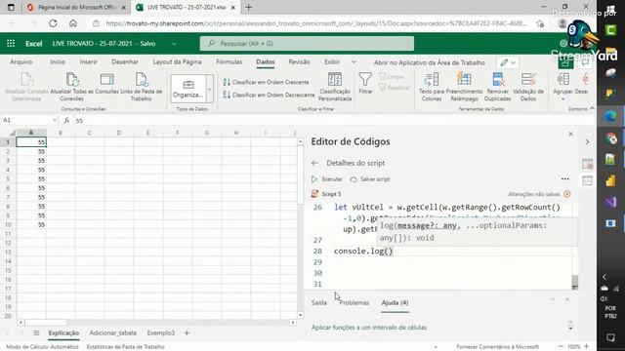Screen dimensions: 625x351
Task: Select the column A header
Action: (x=31, y=133)
